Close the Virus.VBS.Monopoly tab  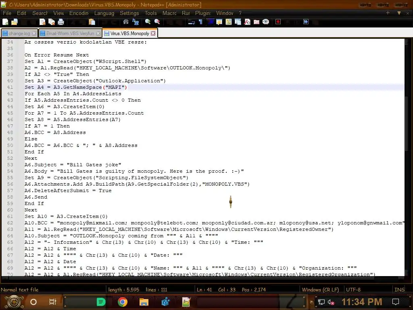(x=153, y=33)
